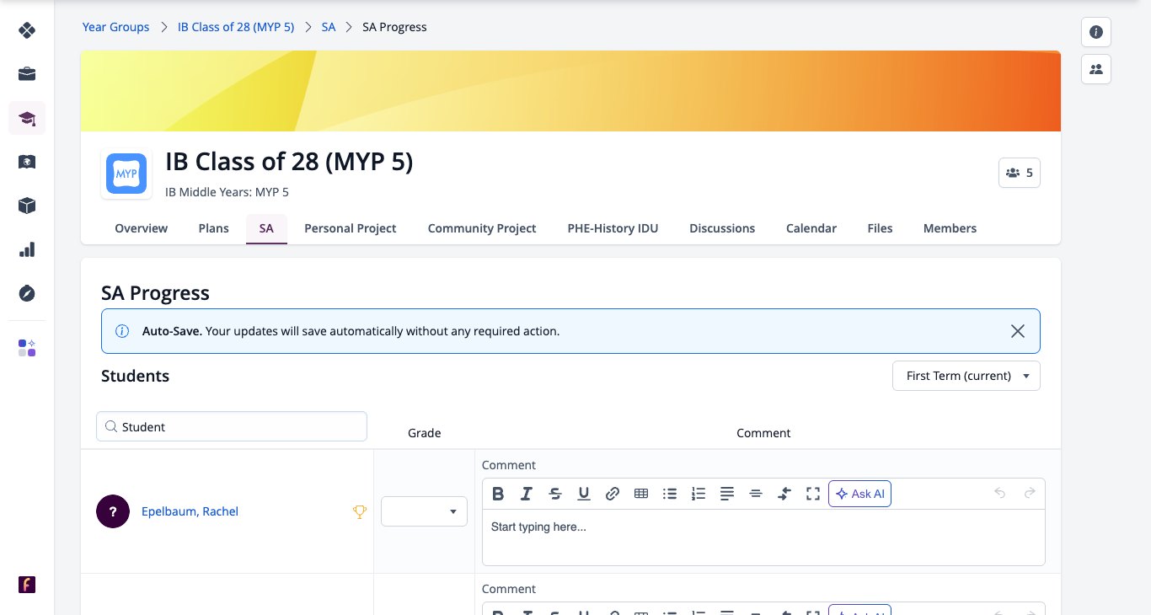Open the compass icon in the sidebar
Screen dimensions: 1151x615
(27, 293)
